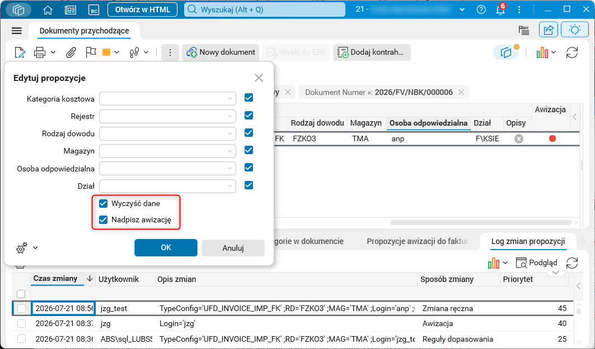Open the orange color marker swatch

coord(106,52)
